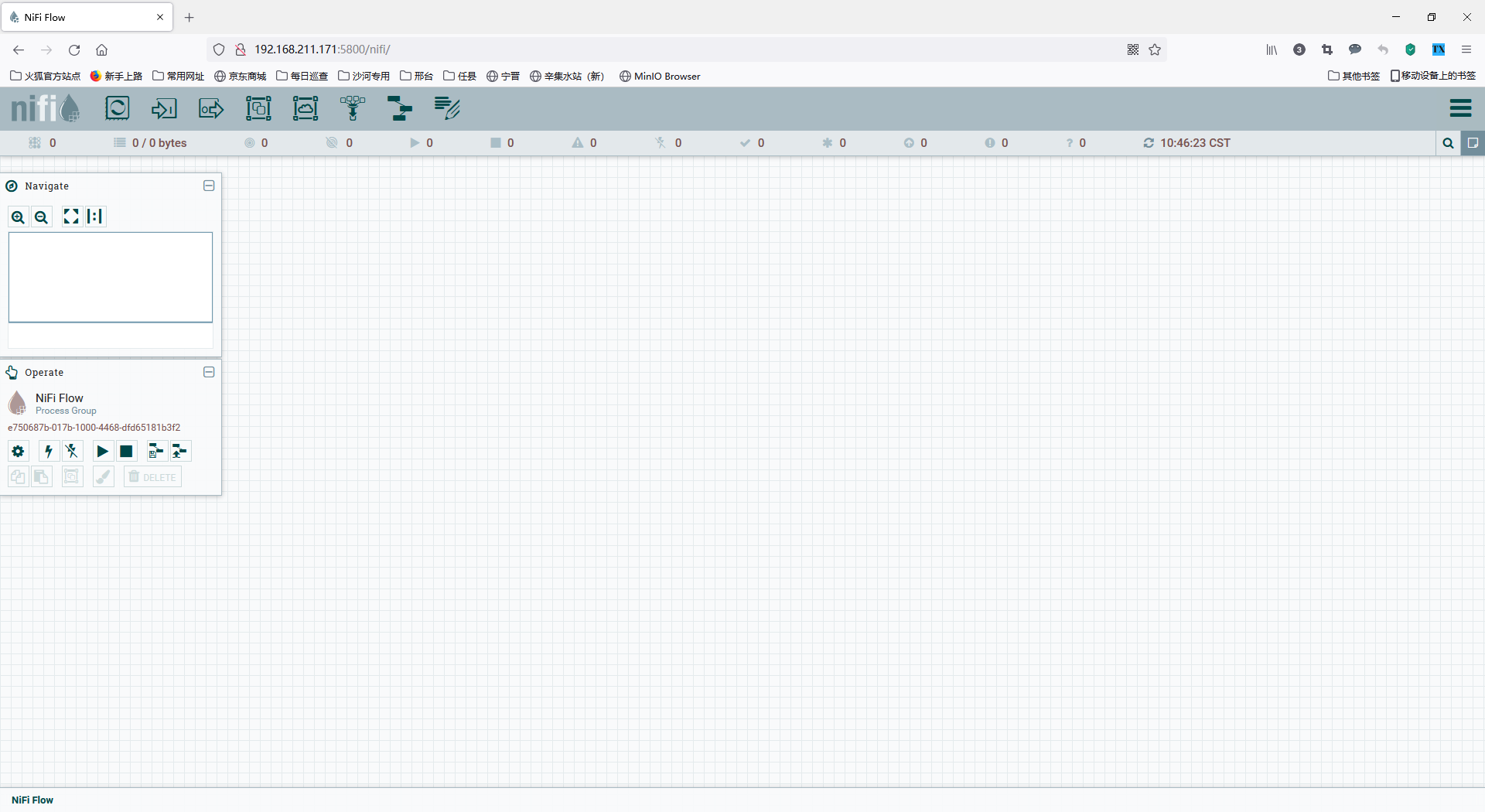This screenshot has height=812, width=1485.
Task: Click the site security shield icon
Action: [219, 49]
